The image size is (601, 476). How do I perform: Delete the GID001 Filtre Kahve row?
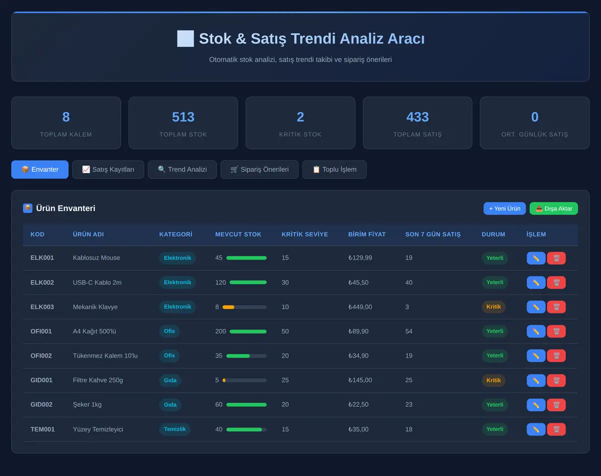556,380
